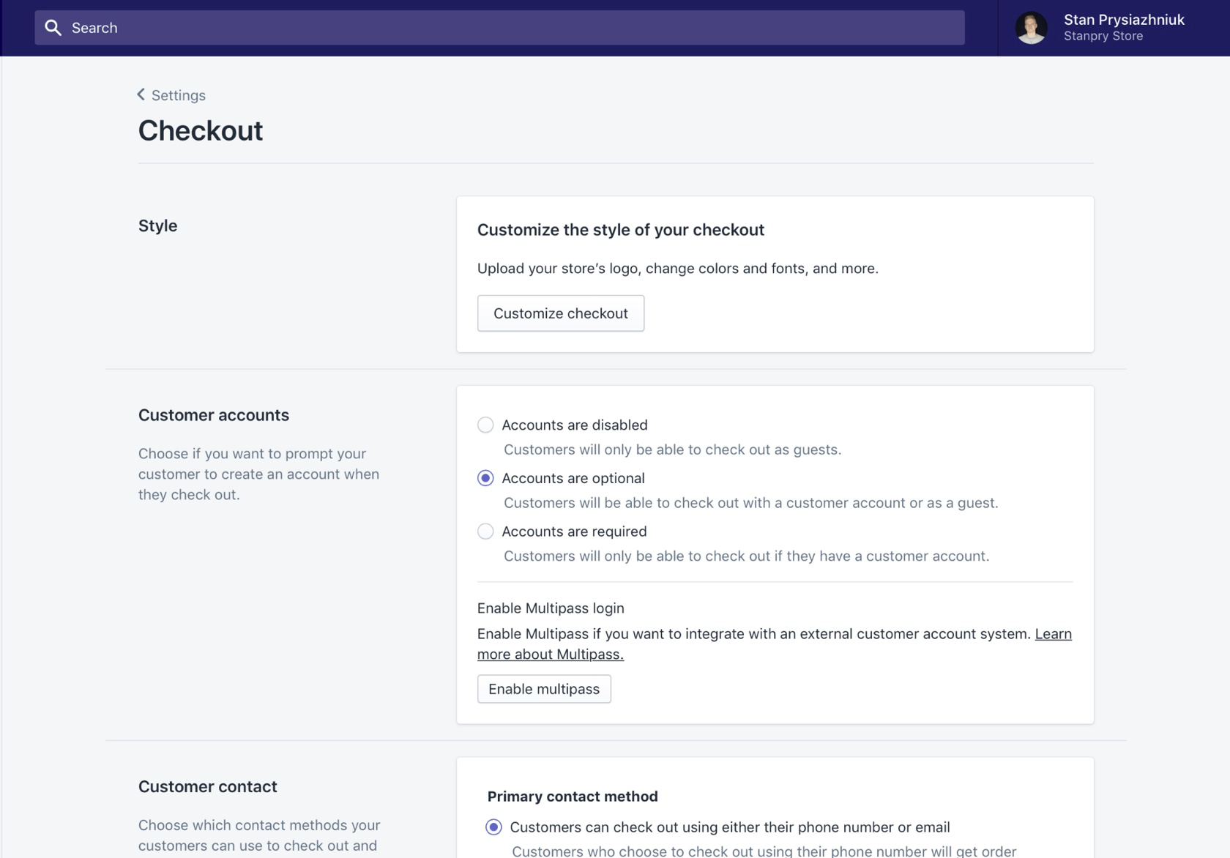This screenshot has width=1230, height=858.
Task: Open Learn more about Multipass link
Action: tap(775, 644)
